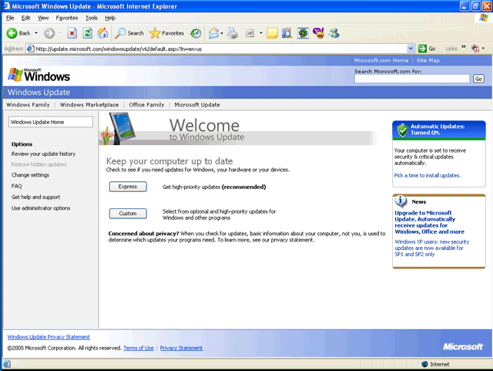This screenshot has width=493, height=371.
Task: Click the green shield Automatic Updates icon
Action: pos(402,130)
